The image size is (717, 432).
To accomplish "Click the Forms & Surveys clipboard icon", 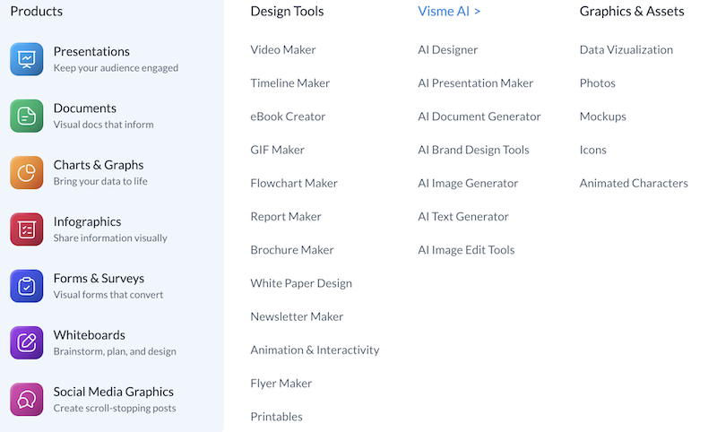I will click(x=27, y=286).
